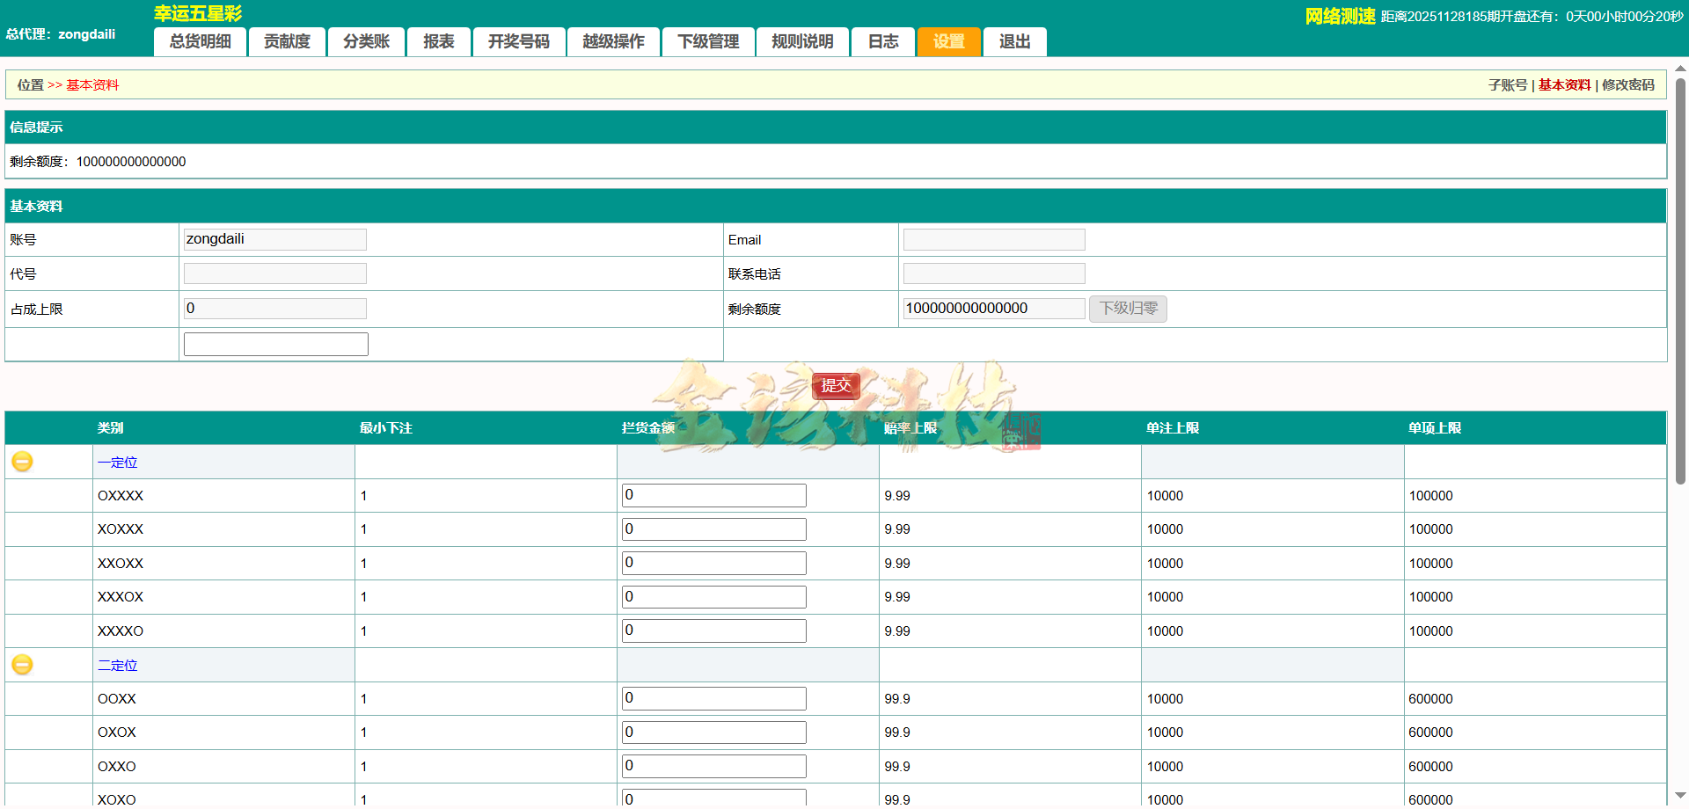Open the 一定位 category link

[117, 462]
